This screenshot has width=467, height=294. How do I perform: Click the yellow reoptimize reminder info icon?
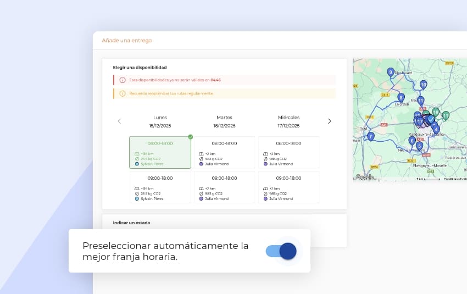coord(123,93)
